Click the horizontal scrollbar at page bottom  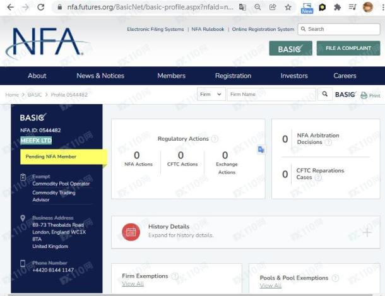tap(190, 295)
